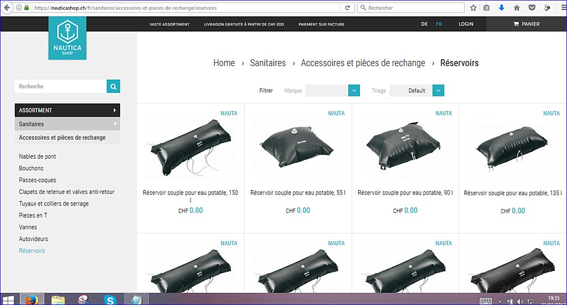This screenshot has height=305, width=567.
Task: Click title Réservoir souple pour eau potable, 90 l
Action: [x=405, y=193]
